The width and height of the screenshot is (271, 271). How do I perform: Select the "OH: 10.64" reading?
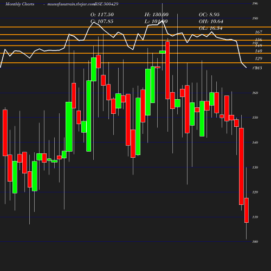click(211, 22)
